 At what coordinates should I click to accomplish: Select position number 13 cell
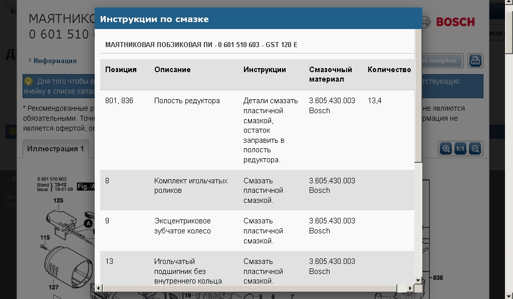click(x=109, y=261)
